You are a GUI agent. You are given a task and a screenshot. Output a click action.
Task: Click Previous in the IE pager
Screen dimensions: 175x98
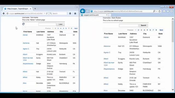pos(130,30)
